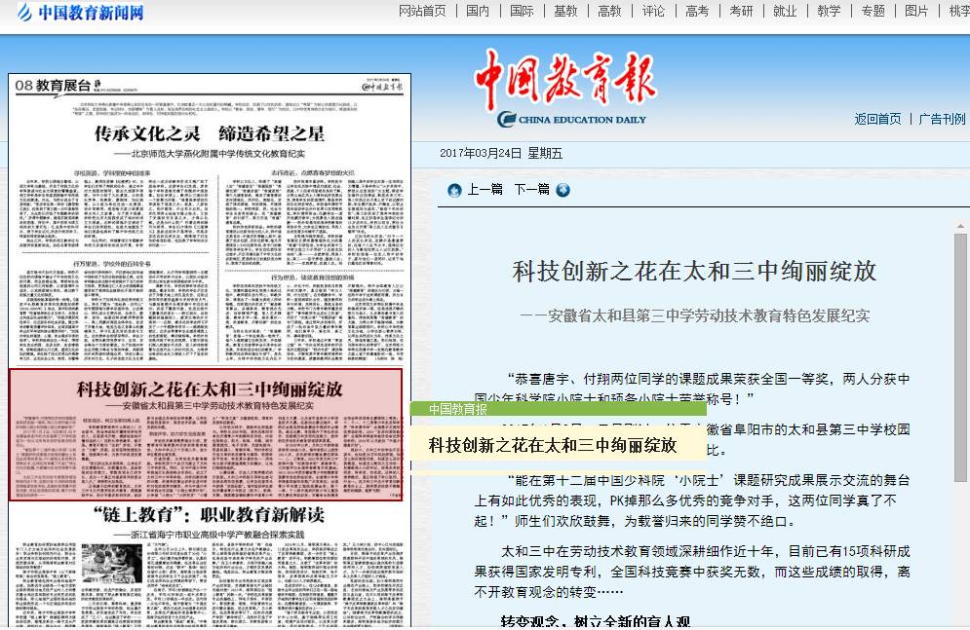Click the next article arrow icon

click(563, 190)
